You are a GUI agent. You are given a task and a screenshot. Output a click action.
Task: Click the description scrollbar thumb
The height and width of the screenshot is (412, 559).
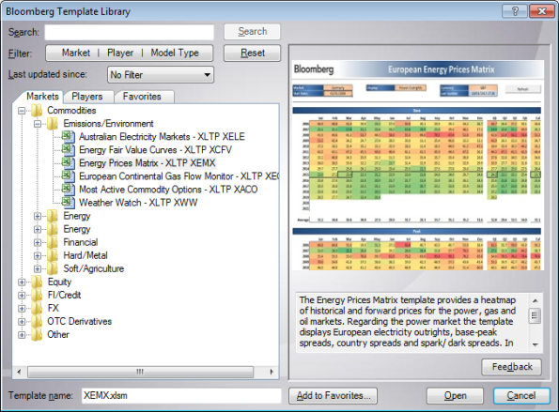[536, 315]
